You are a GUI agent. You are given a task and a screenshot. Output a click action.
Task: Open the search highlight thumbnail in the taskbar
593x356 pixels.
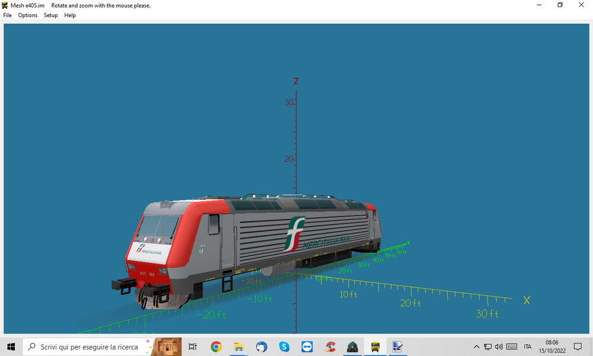click(167, 347)
